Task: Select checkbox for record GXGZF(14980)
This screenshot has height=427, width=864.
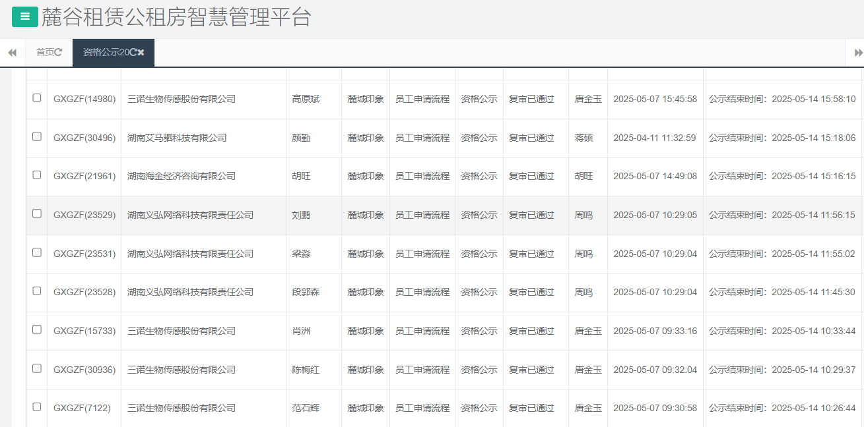Action: 37,99
